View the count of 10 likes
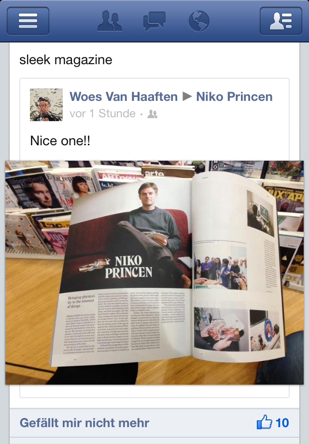Screen dimensions: 309x444 282,423
